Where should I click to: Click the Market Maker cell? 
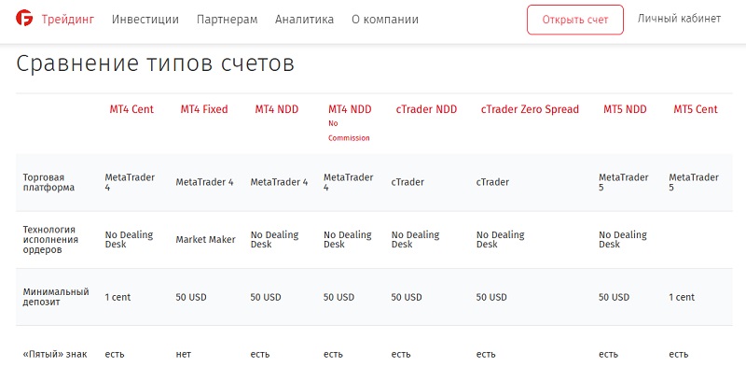[x=205, y=240]
